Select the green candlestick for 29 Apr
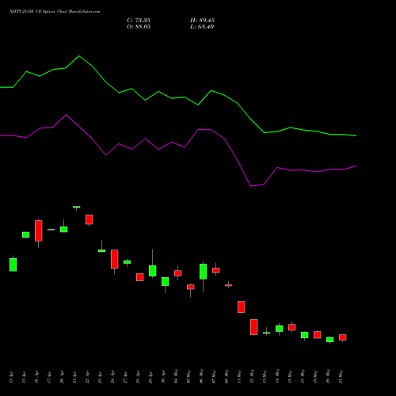Viewport: 396px width, 396px height. click(x=153, y=271)
